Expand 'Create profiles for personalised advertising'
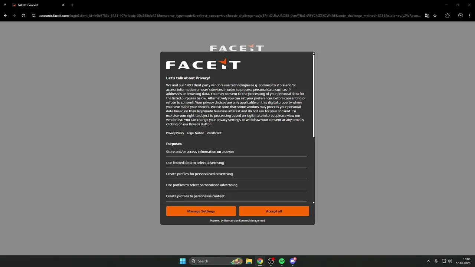Viewport: 475px width, 267px height. pos(236,174)
